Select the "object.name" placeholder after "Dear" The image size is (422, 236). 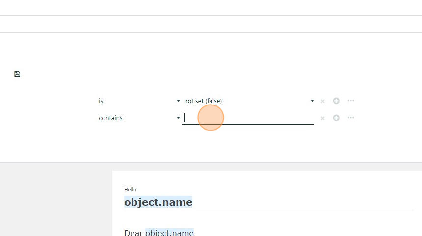170,233
